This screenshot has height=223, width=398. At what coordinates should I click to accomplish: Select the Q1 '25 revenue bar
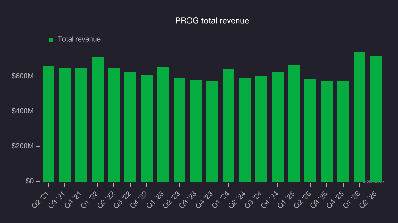coord(294,123)
